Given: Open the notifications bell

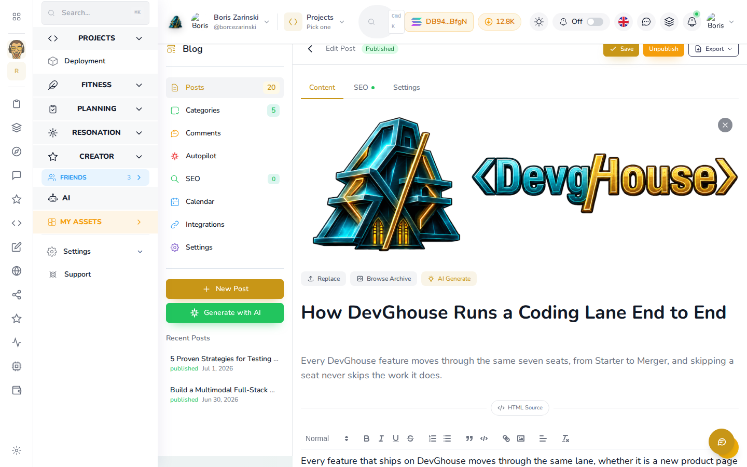Looking at the screenshot, I should pyautogui.click(x=692, y=22).
